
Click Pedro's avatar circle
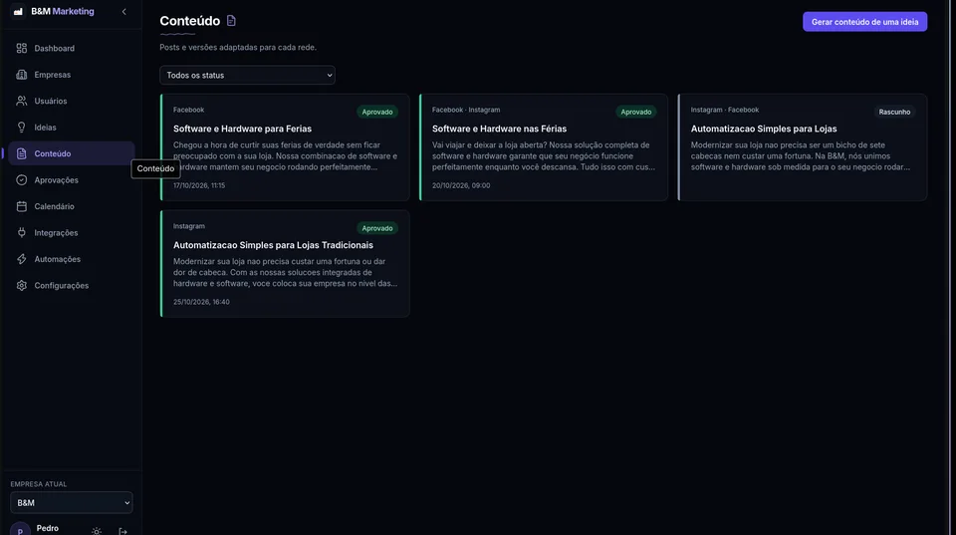point(20,529)
